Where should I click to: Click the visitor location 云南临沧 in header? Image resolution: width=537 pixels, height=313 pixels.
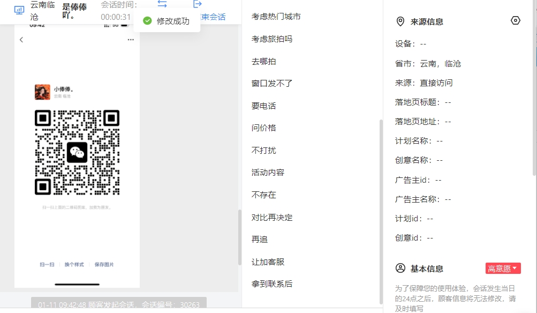point(42,11)
